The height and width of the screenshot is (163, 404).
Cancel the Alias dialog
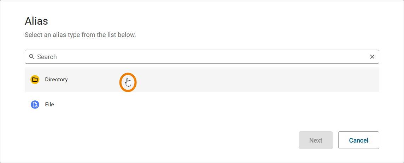click(x=358, y=140)
